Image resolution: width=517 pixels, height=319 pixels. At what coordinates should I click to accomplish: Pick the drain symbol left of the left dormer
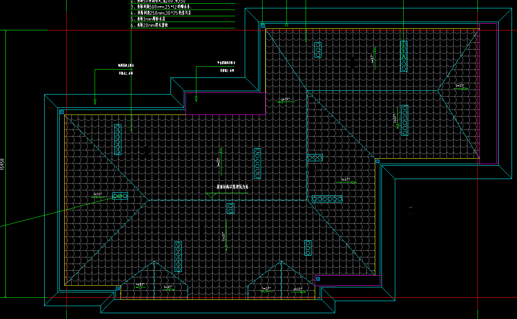118,288
